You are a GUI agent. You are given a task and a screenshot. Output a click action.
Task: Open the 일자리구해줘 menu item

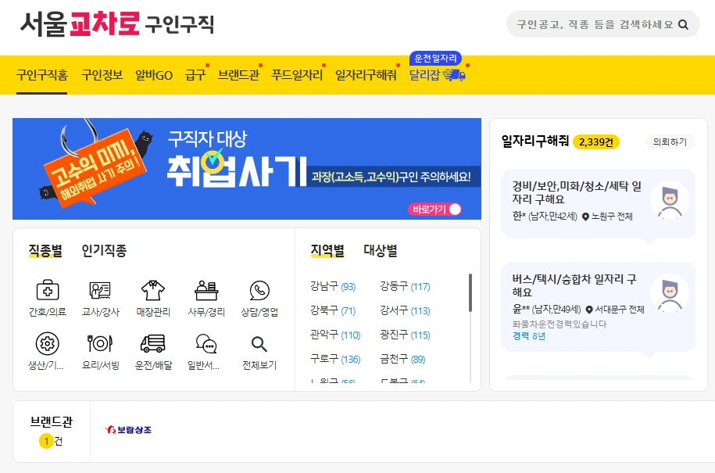(x=366, y=75)
